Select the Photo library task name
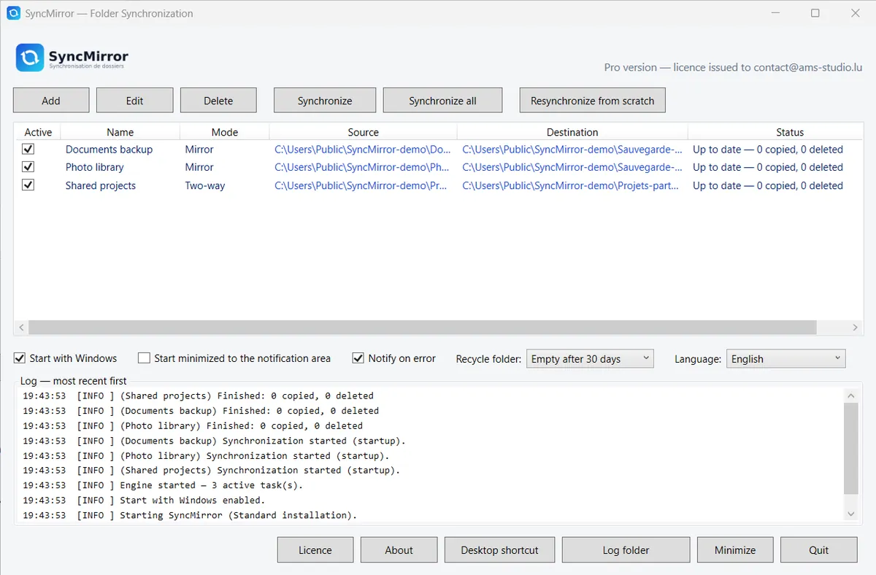 95,167
